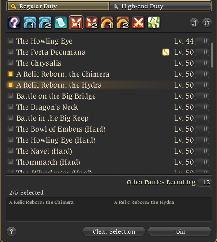Open the blue Dungeons category 2 icon
Image resolution: width=217 pixels, height=242 pixels.
(x=45, y=22)
